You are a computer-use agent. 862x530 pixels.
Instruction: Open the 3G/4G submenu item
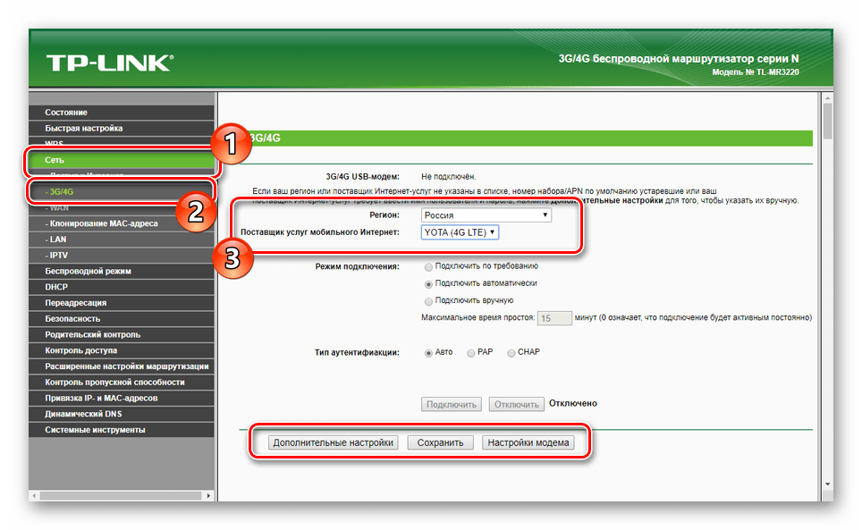click(121, 191)
